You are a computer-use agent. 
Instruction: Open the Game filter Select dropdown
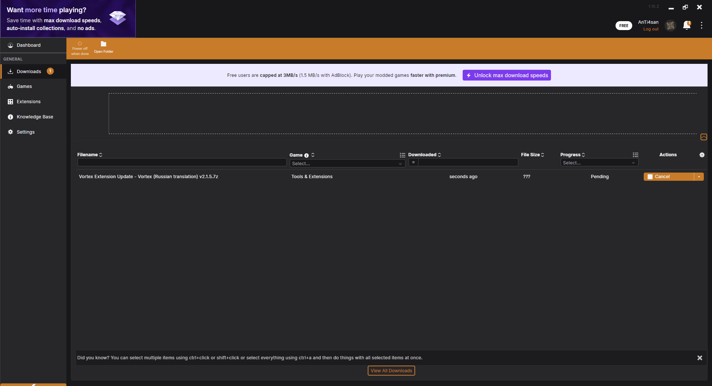tap(347, 163)
